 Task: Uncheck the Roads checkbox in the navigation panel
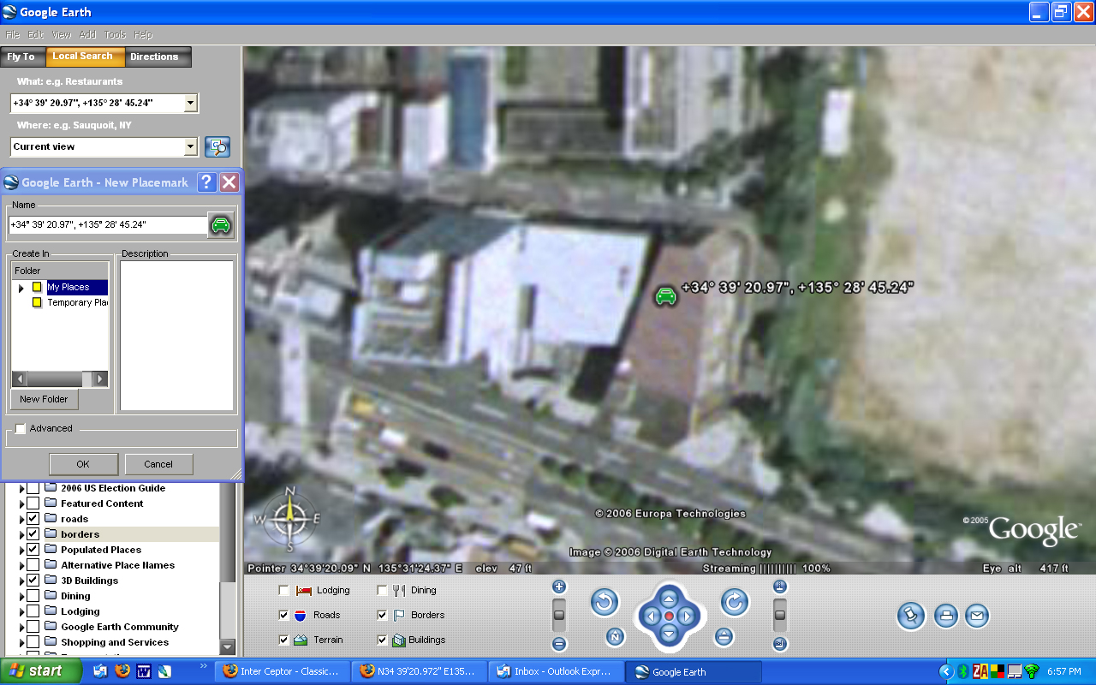click(x=284, y=615)
